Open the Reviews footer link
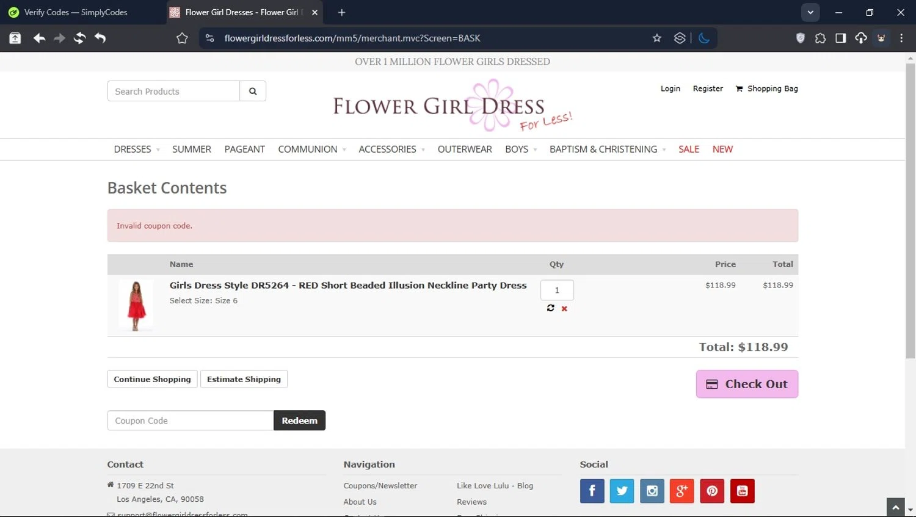This screenshot has width=916, height=517. click(471, 502)
